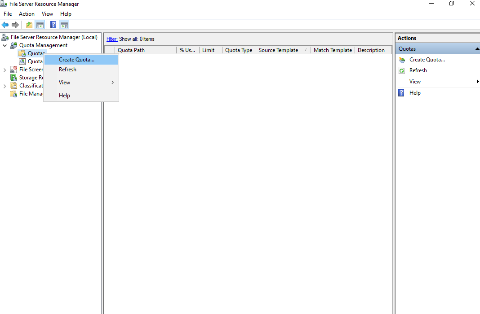The height and width of the screenshot is (314, 480).
Task: Sort by the Quota Path column header
Action: tap(146, 50)
